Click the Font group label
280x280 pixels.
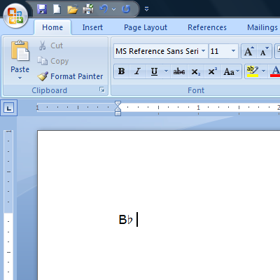coord(196,90)
